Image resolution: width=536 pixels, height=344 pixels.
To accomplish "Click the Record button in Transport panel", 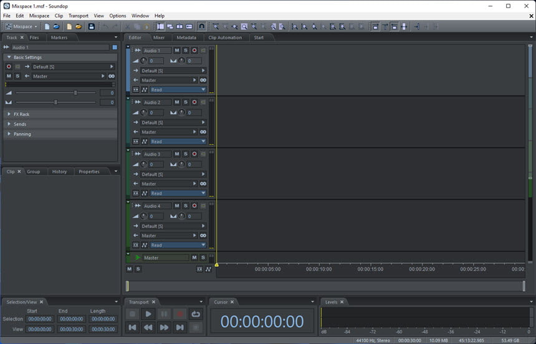I will click(179, 314).
